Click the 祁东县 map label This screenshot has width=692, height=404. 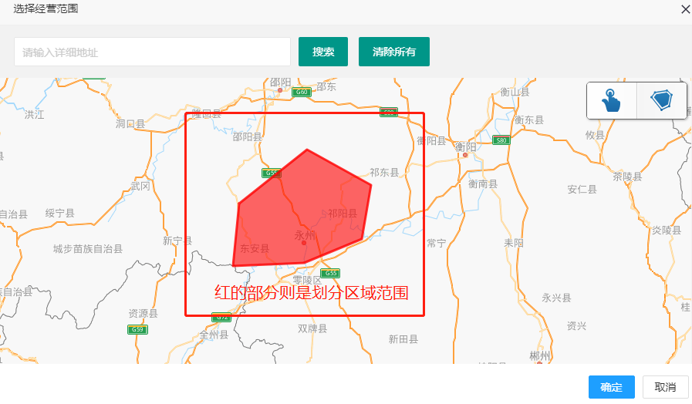(x=384, y=173)
